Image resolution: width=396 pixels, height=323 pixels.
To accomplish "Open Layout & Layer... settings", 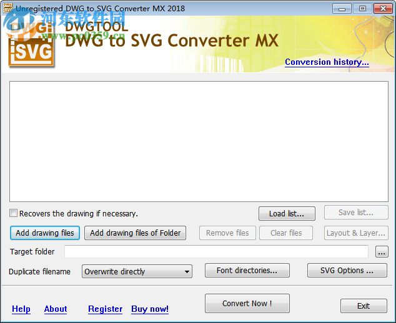I will pyautogui.click(x=356, y=233).
